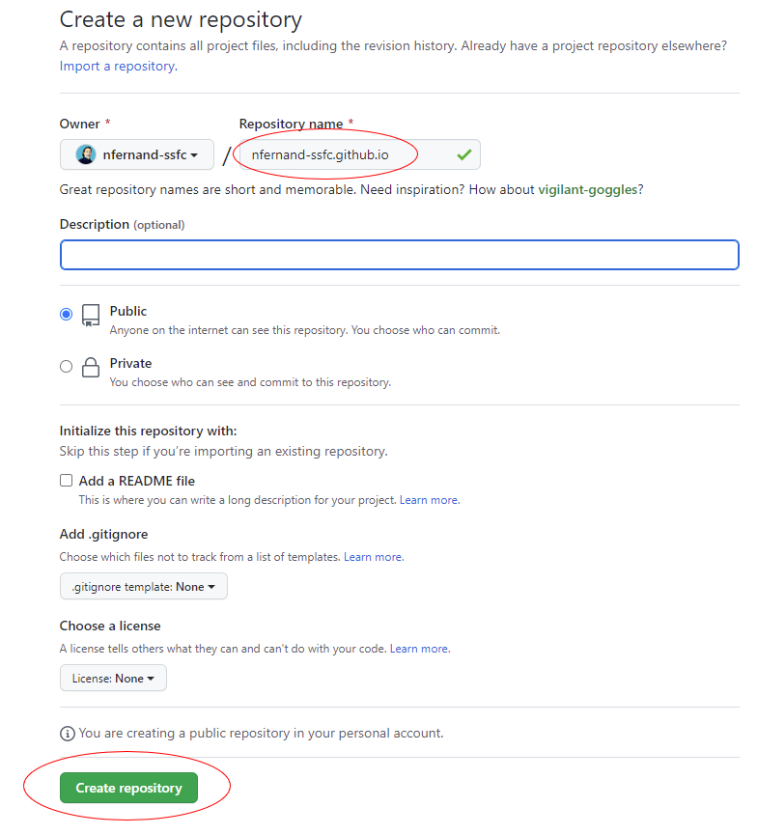Enable the Add a README file checkbox
The image size is (757, 835).
point(66,481)
